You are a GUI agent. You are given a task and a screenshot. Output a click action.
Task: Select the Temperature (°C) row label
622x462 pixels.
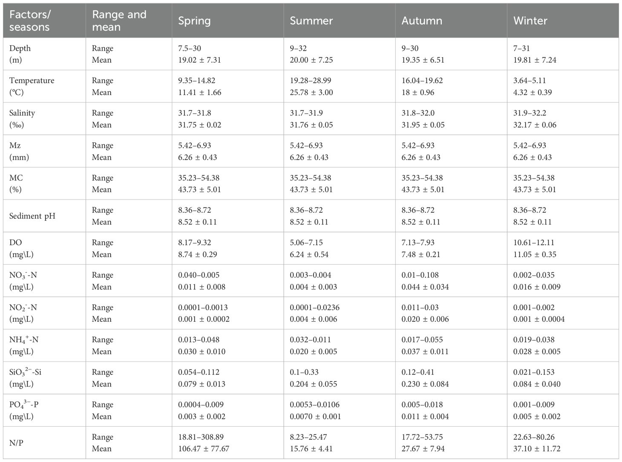(x=32, y=86)
